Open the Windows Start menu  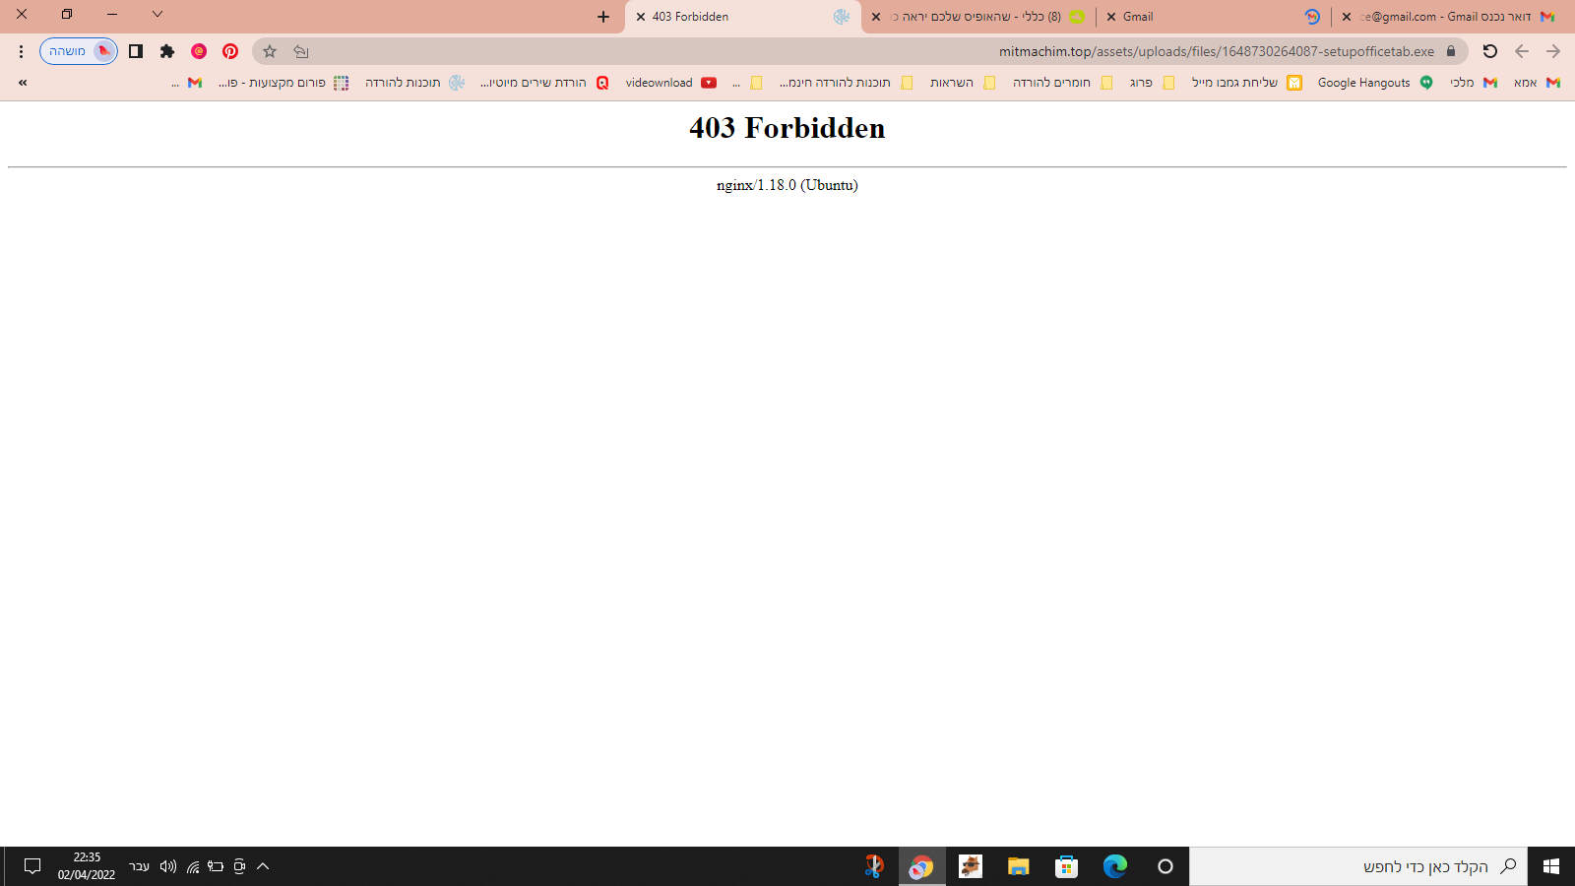click(x=1551, y=866)
